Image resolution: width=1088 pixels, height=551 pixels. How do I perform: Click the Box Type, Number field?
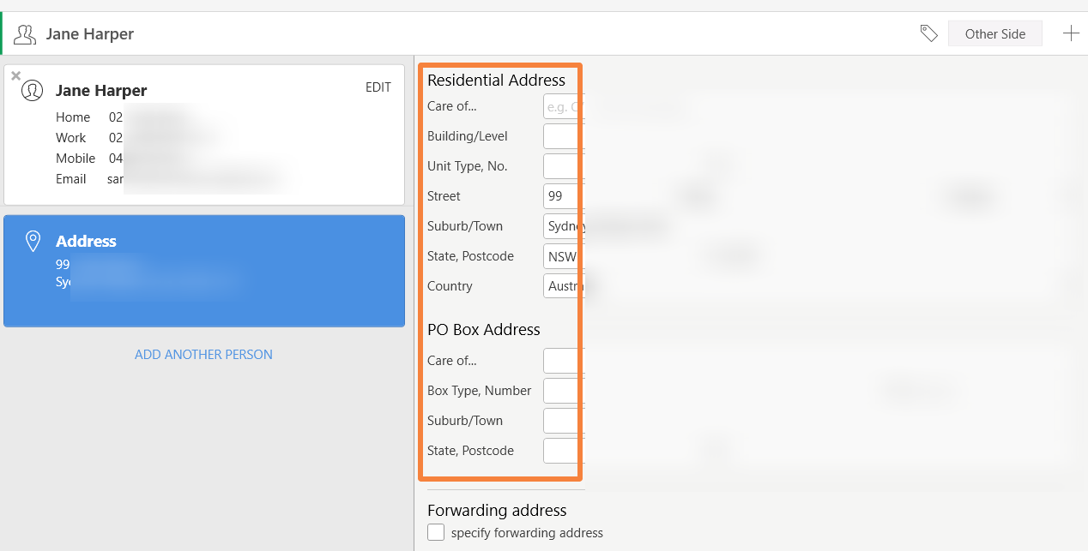561,391
